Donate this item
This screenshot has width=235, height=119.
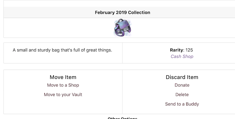[182, 85]
